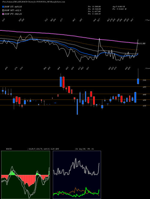Click the Pre H: 560.00 value

(x=94, y=9)
